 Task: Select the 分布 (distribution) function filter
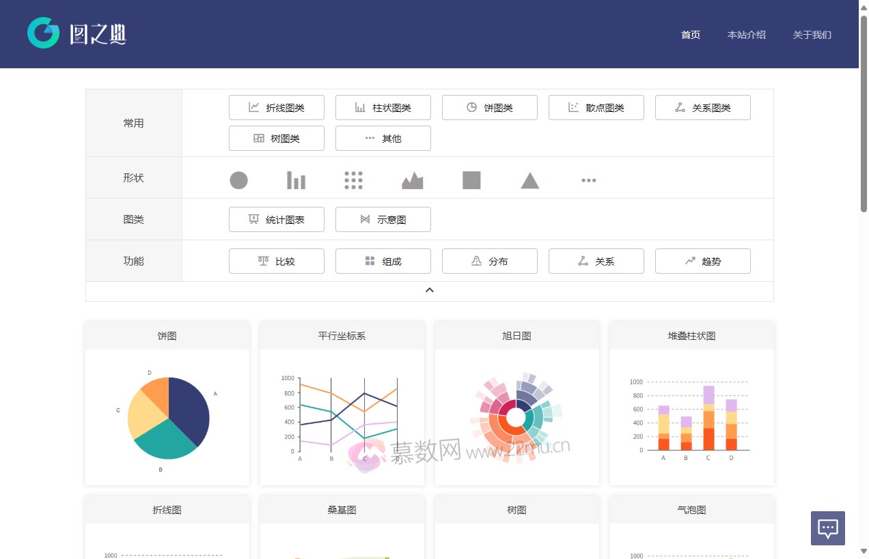[x=489, y=261]
